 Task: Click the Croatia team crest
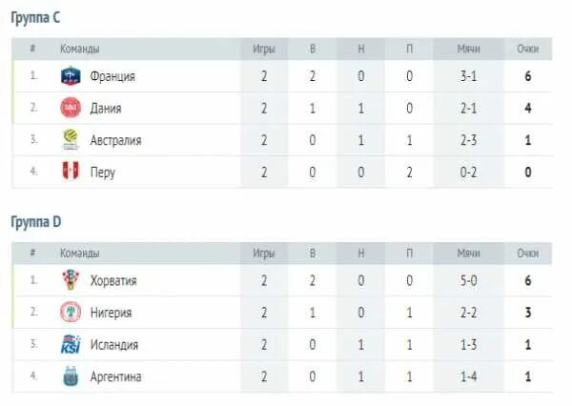coord(71,280)
